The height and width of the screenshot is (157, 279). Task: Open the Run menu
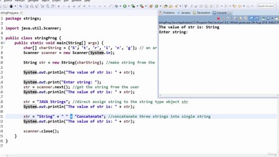(66, 1)
